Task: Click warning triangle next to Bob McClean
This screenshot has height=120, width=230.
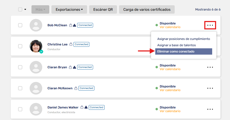Action: point(74,25)
